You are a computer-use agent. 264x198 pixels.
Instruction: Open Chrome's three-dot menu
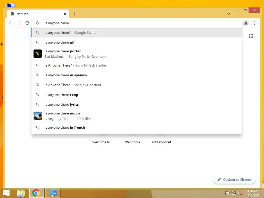click(254, 23)
